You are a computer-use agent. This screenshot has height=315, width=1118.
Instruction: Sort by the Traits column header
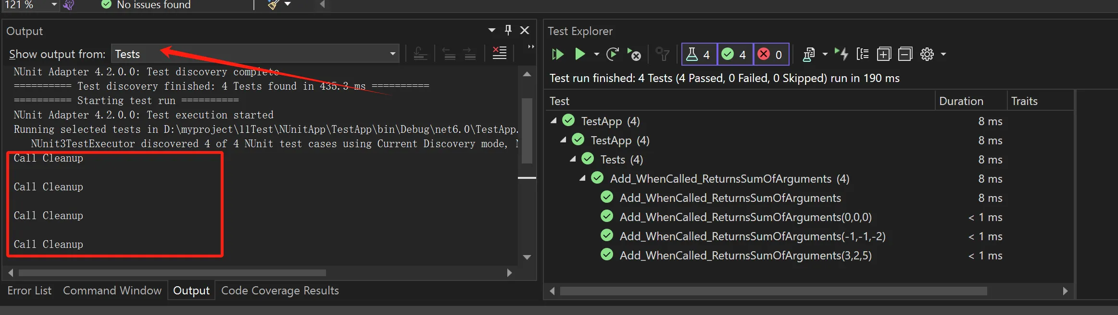pyautogui.click(x=1040, y=101)
